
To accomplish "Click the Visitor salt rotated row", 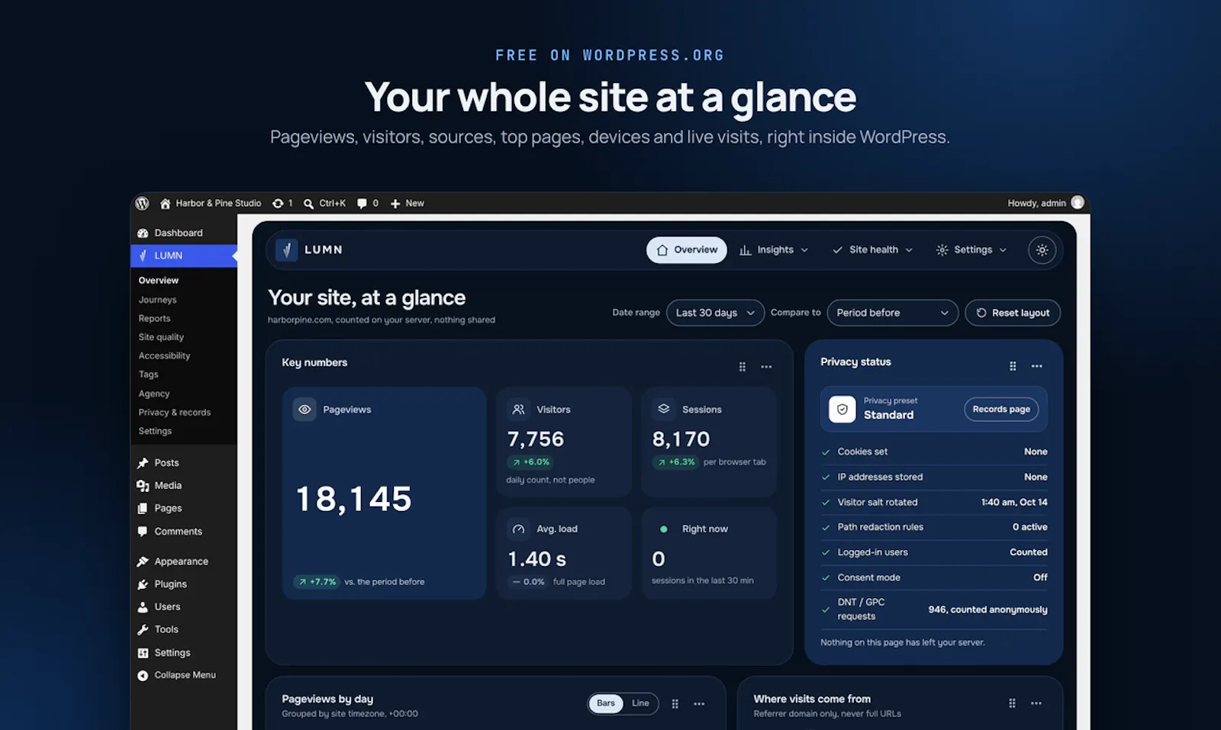I will pos(934,502).
